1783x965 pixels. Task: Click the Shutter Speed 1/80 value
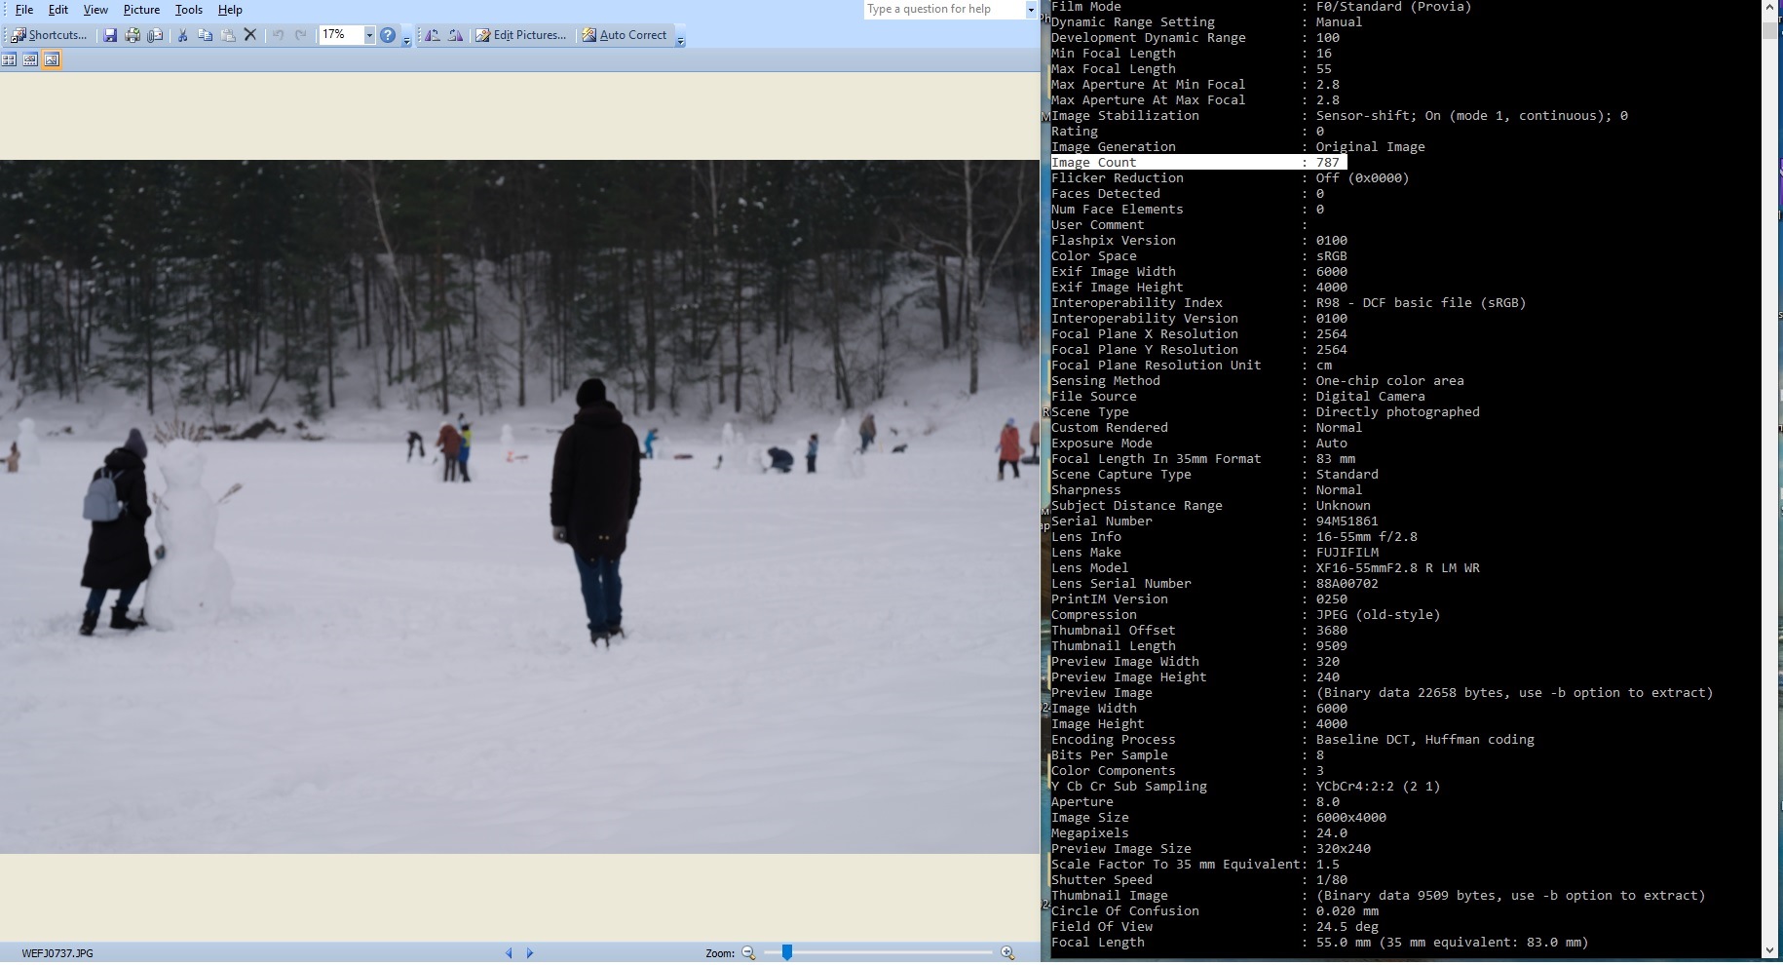1331,880
